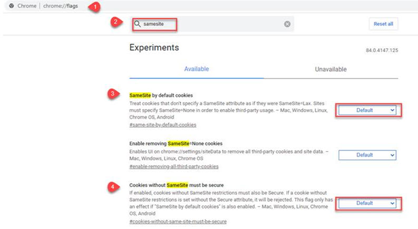Click description starting 'Enables UI on chrome://settings/siteData'
418x229 pixels.
tap(229, 155)
